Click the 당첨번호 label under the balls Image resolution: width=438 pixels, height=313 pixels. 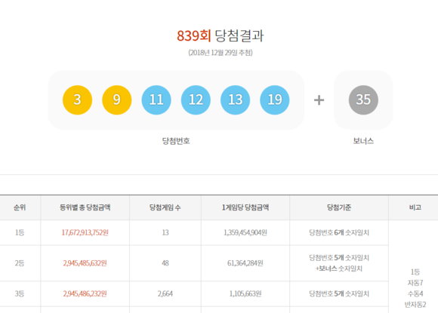coord(176,141)
